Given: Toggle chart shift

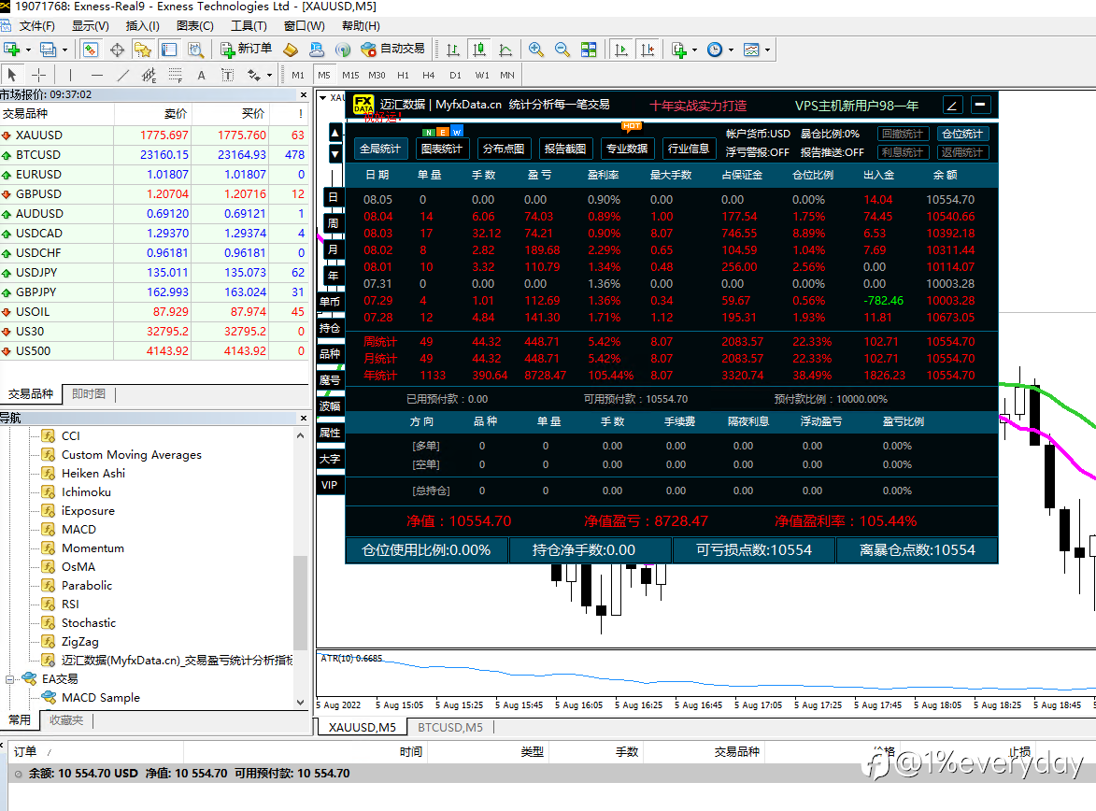Looking at the screenshot, I should pos(648,50).
